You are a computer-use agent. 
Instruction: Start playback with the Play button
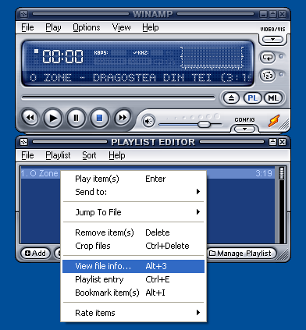pos(53,118)
